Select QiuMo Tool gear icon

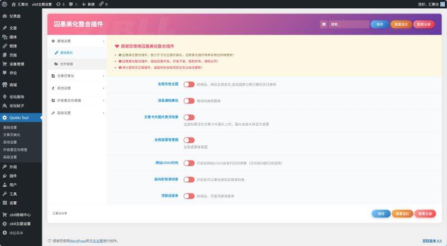click(4, 117)
